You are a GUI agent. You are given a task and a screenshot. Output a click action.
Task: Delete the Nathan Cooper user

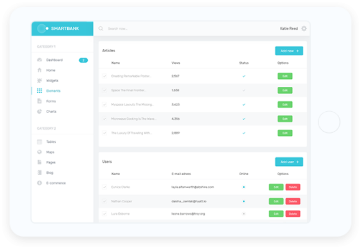(293, 201)
